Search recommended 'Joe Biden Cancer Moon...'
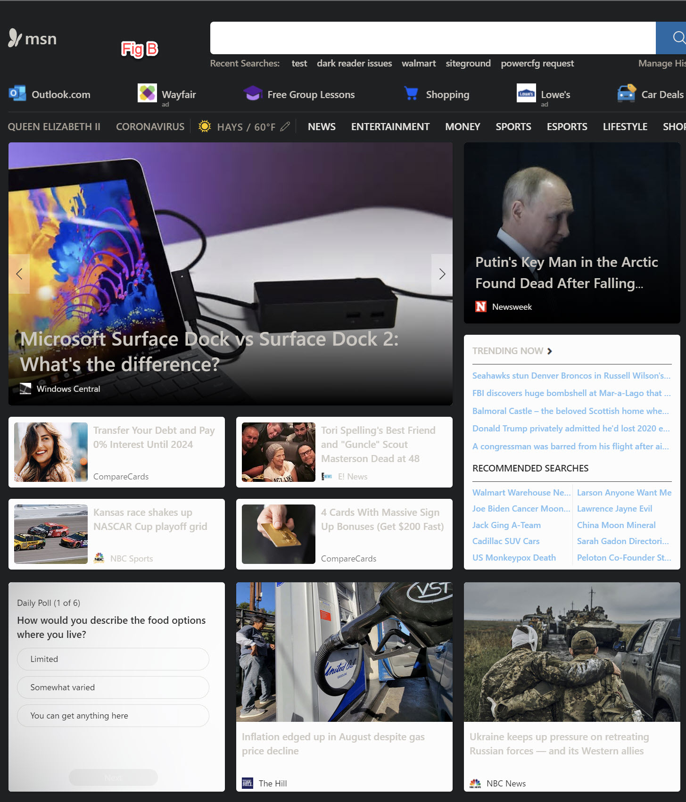Screen dimensions: 686x802 click(x=521, y=509)
